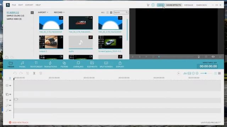
Task: Expand the Import dropdown
Action: (x=43, y=12)
